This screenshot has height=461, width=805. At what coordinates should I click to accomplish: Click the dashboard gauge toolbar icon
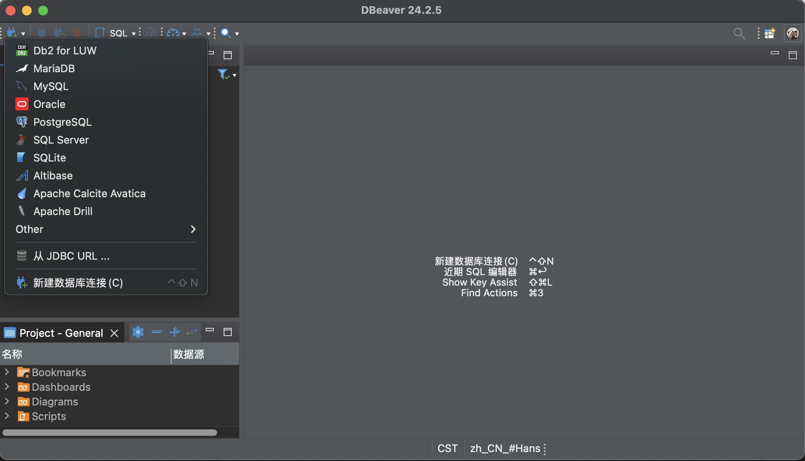[173, 33]
